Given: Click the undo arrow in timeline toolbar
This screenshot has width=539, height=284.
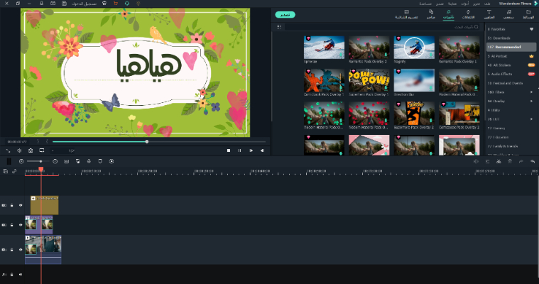Looking at the screenshot, I should (533, 162).
